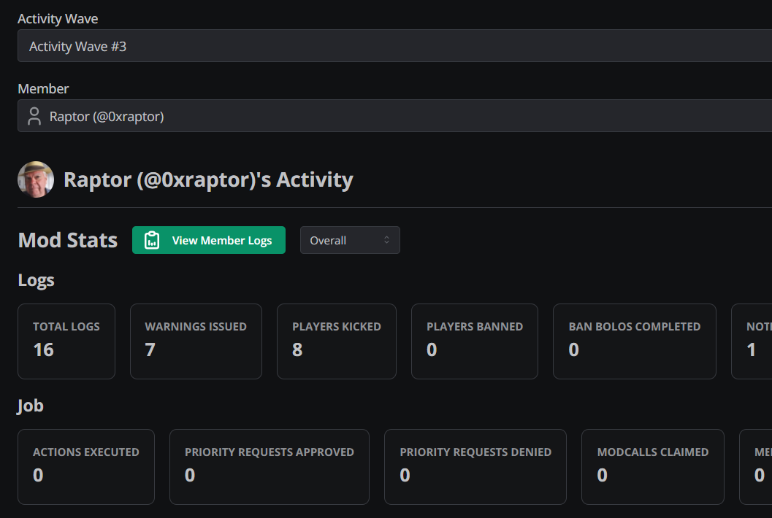Click the Priority Requests Approved card
This screenshot has width=772, height=518.
(269, 467)
